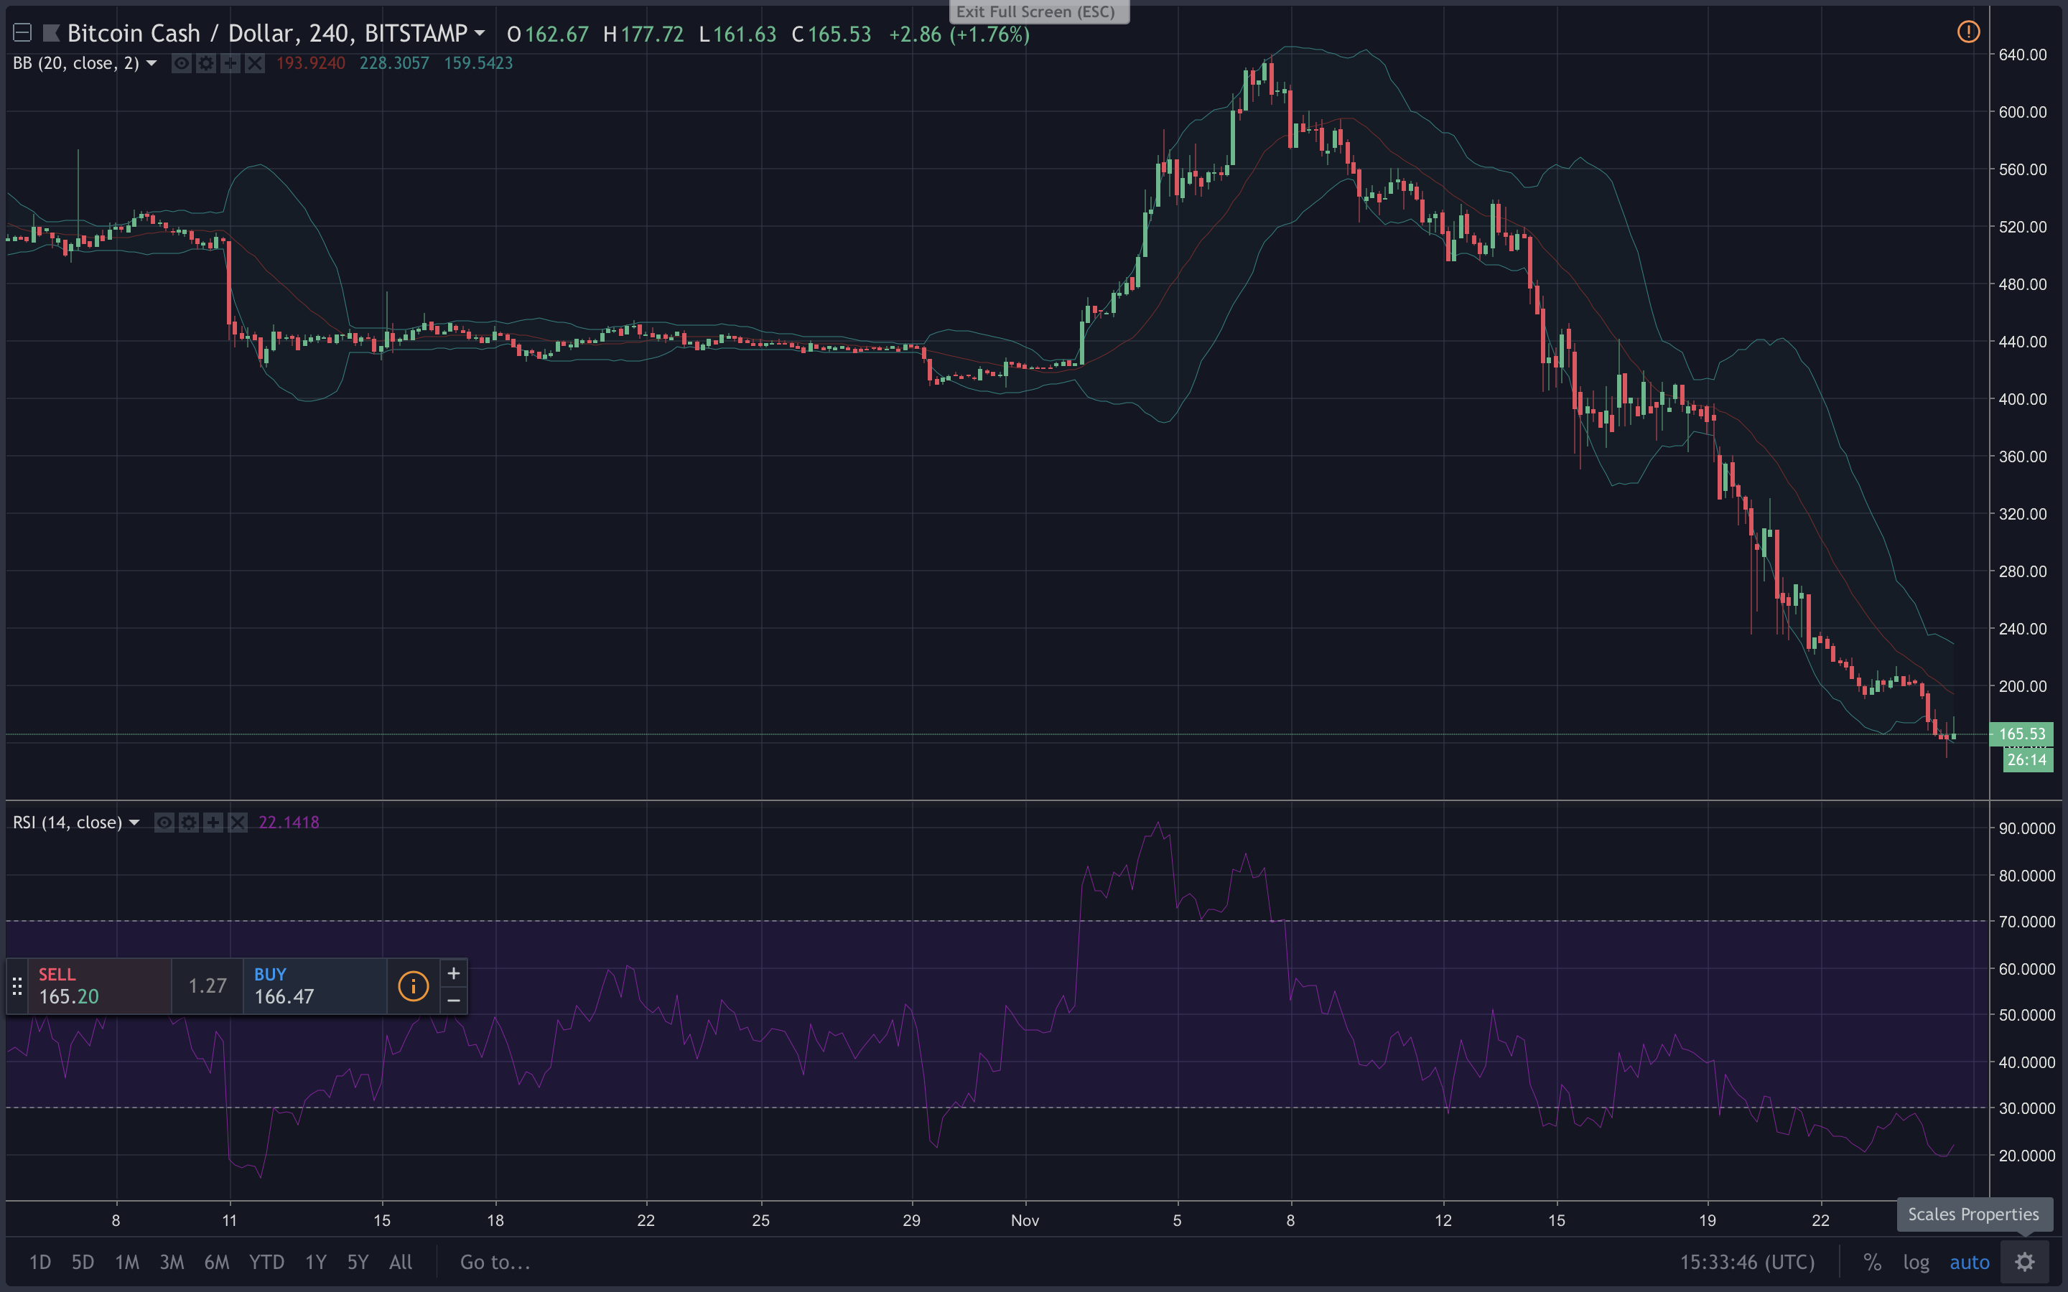Remove the BB indicator with X icon
2068x1292 pixels.
coord(255,63)
